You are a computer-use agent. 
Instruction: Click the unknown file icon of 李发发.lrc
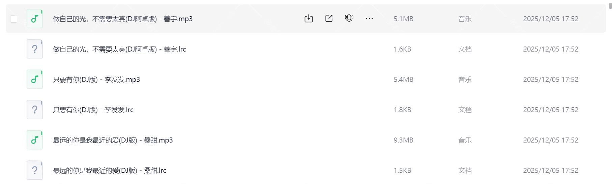point(35,110)
